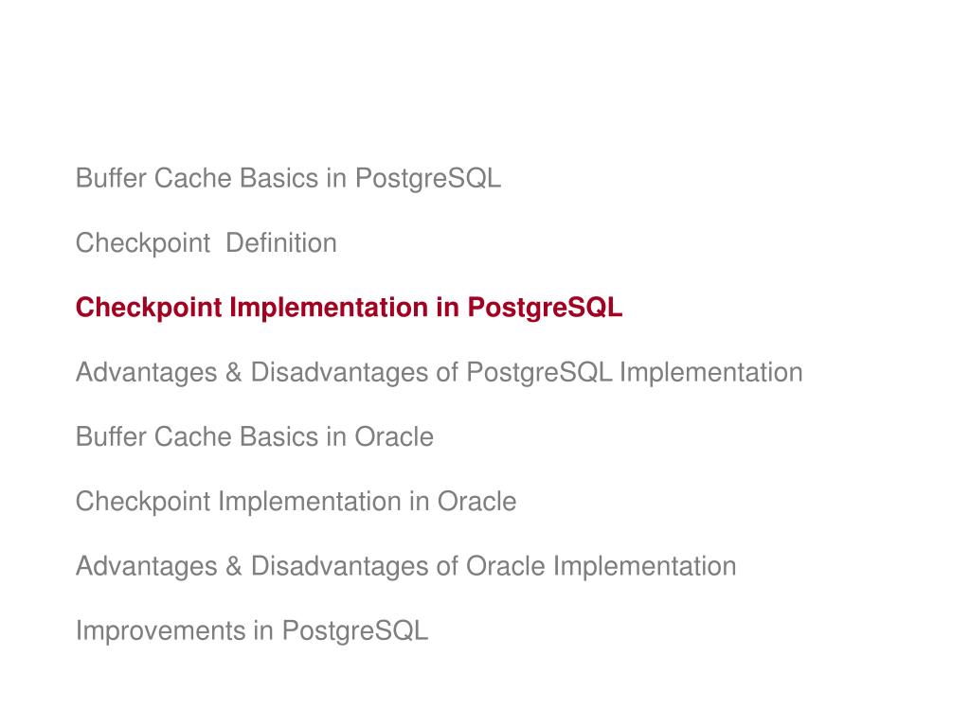Image resolution: width=970 pixels, height=727 pixels.
Task: Click 'PostgreSQL' in the bold red heading
Action: (x=545, y=308)
